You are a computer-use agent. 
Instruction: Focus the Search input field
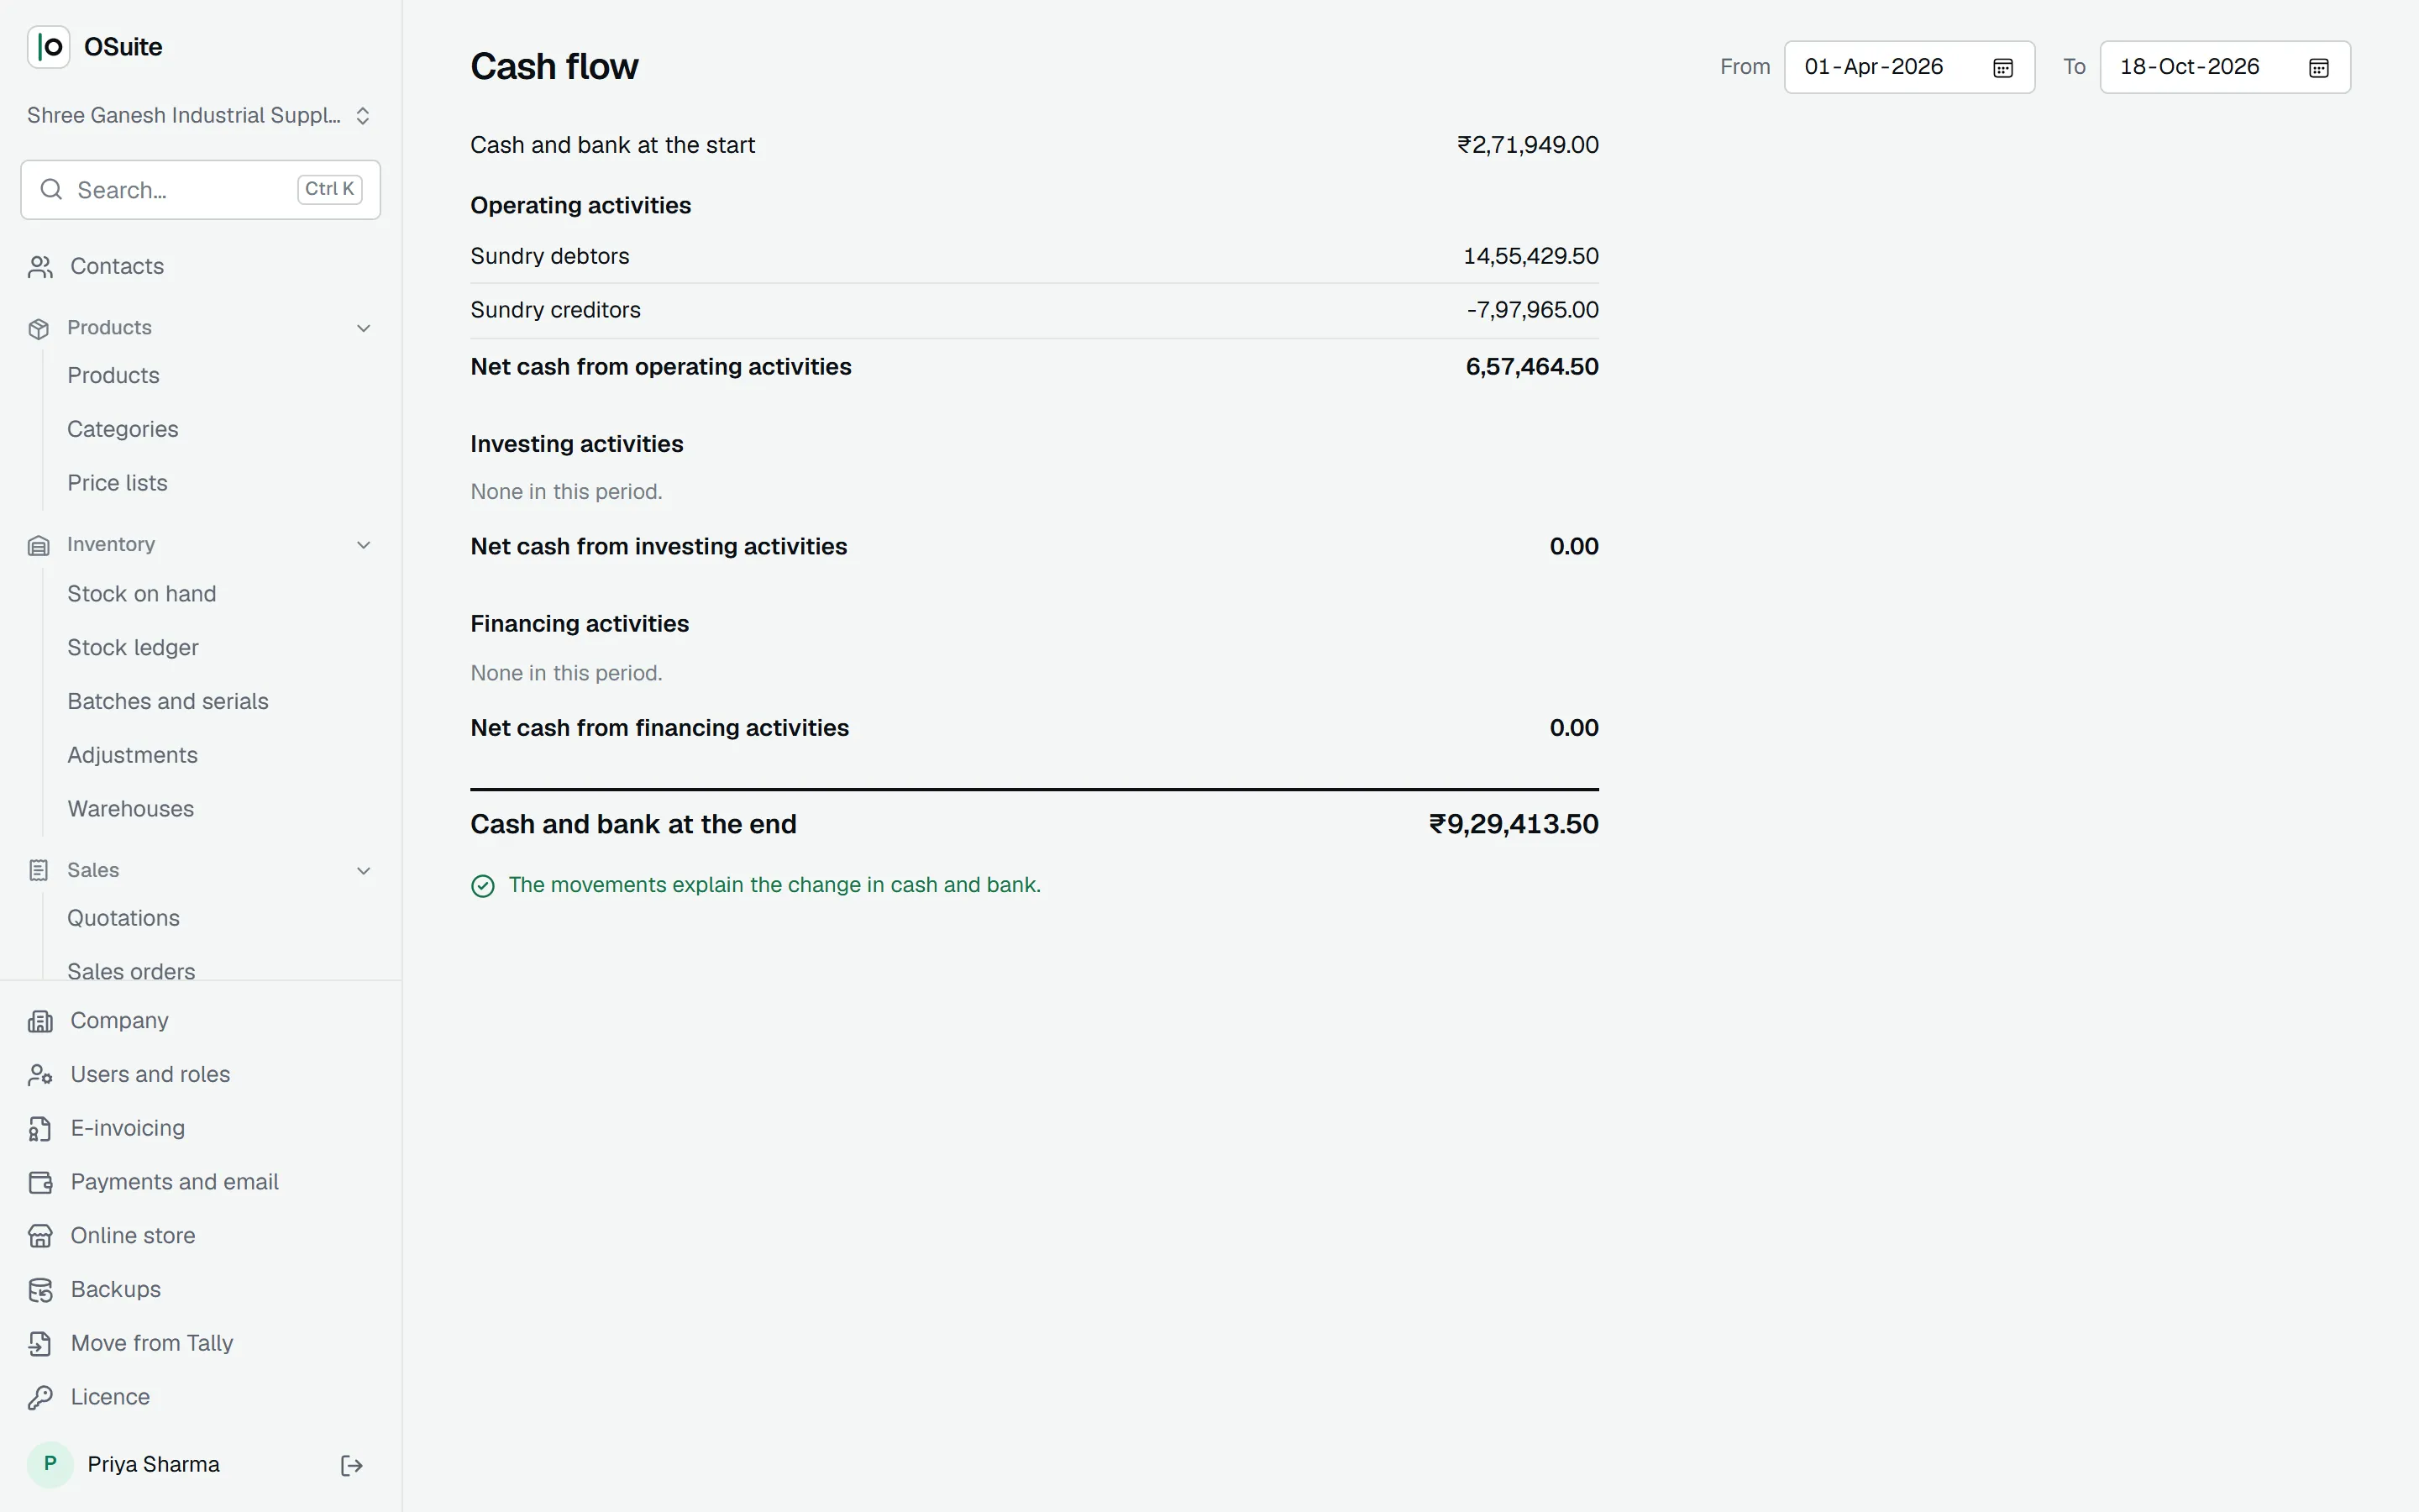200,190
